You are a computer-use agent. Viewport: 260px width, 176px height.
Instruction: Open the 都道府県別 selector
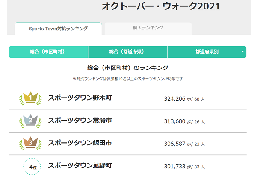[x=207, y=52]
